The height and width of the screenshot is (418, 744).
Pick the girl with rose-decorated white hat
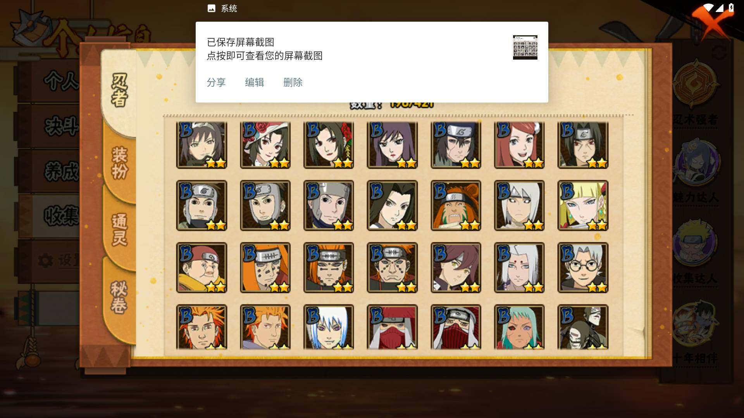(x=265, y=145)
